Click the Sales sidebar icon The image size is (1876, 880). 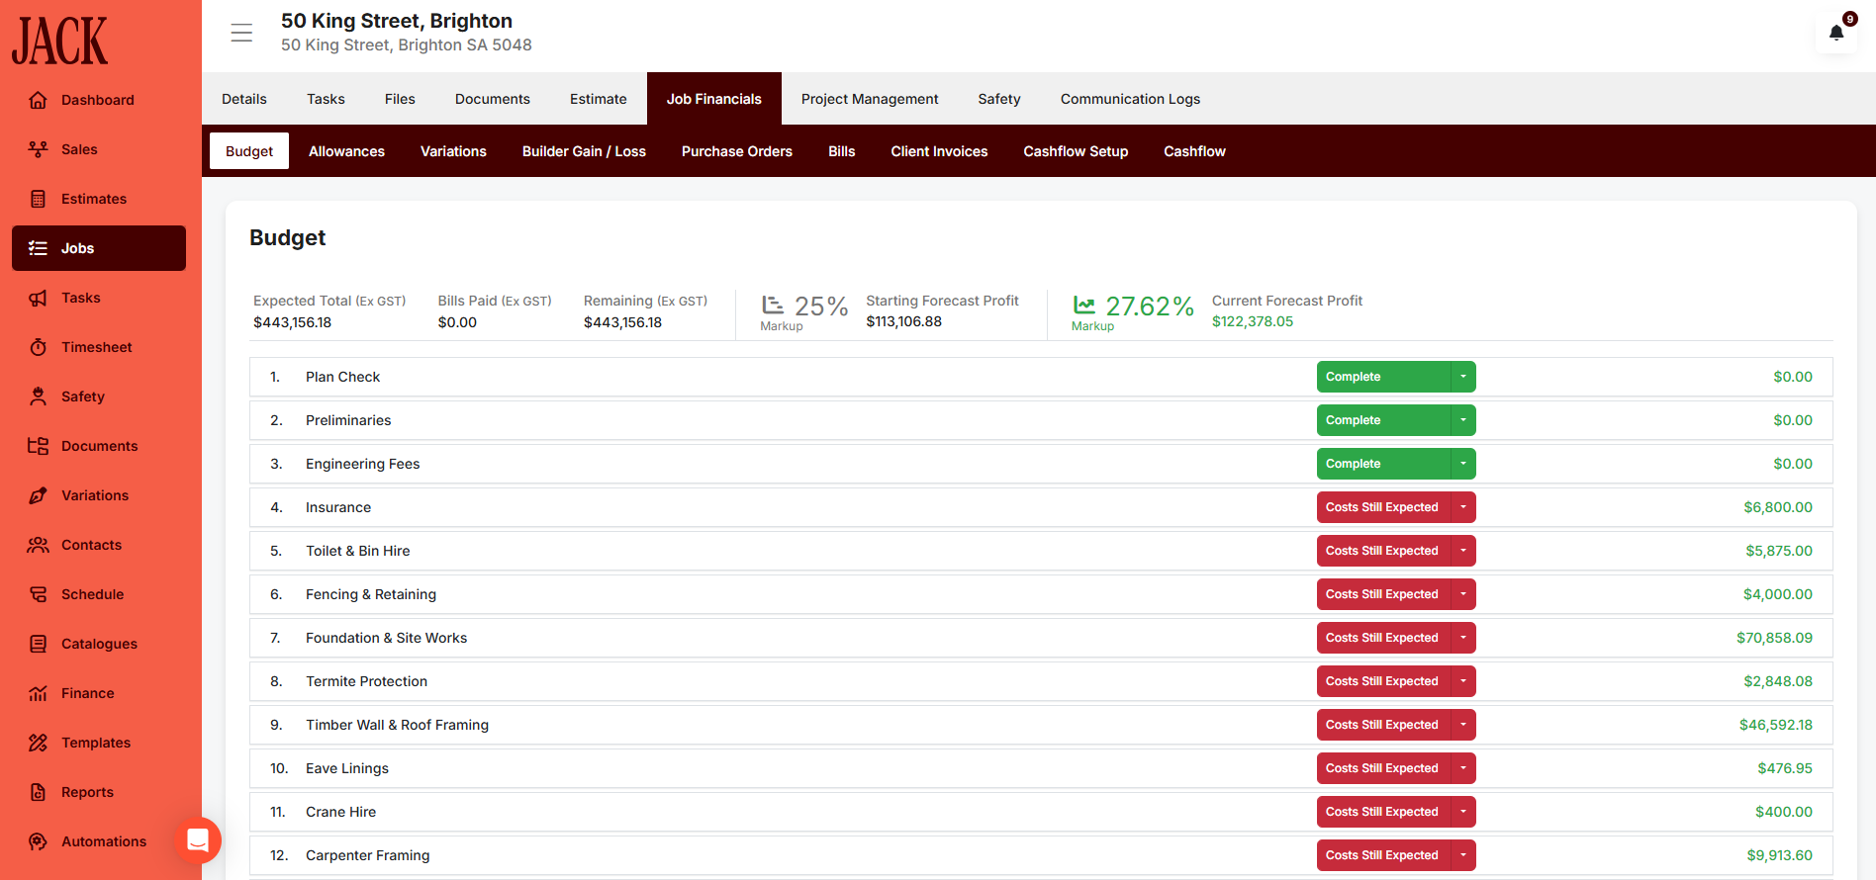pos(38,149)
